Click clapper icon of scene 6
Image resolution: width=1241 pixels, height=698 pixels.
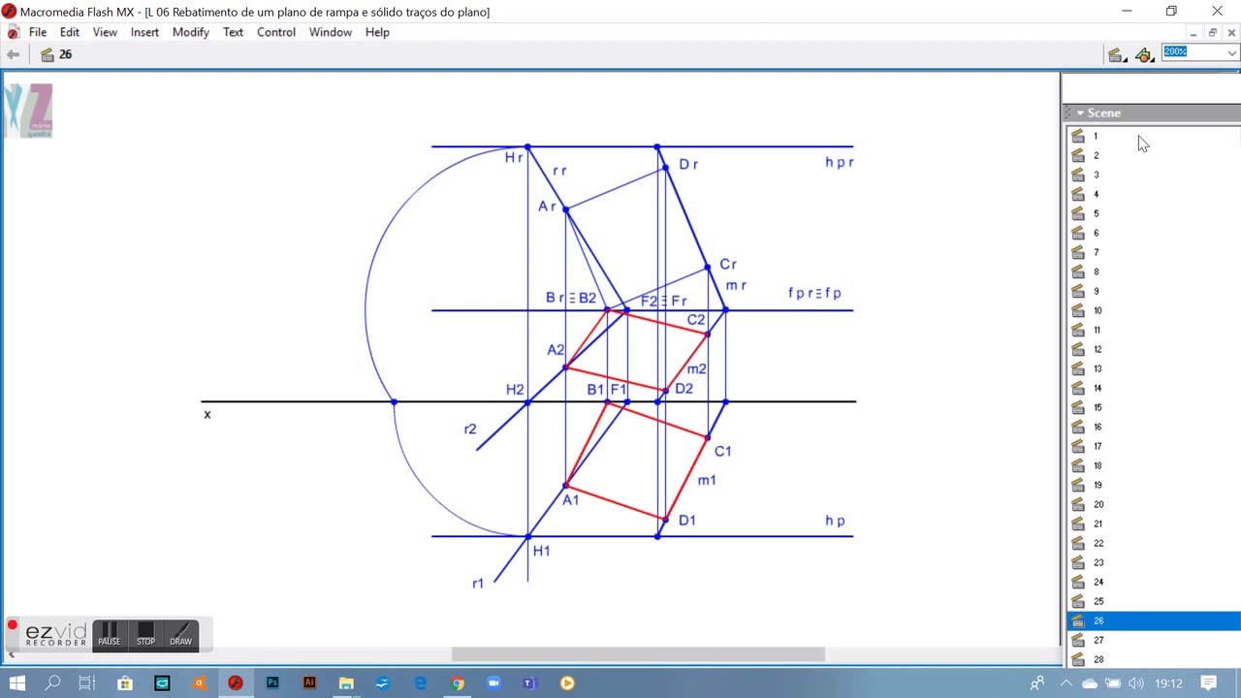tap(1077, 233)
